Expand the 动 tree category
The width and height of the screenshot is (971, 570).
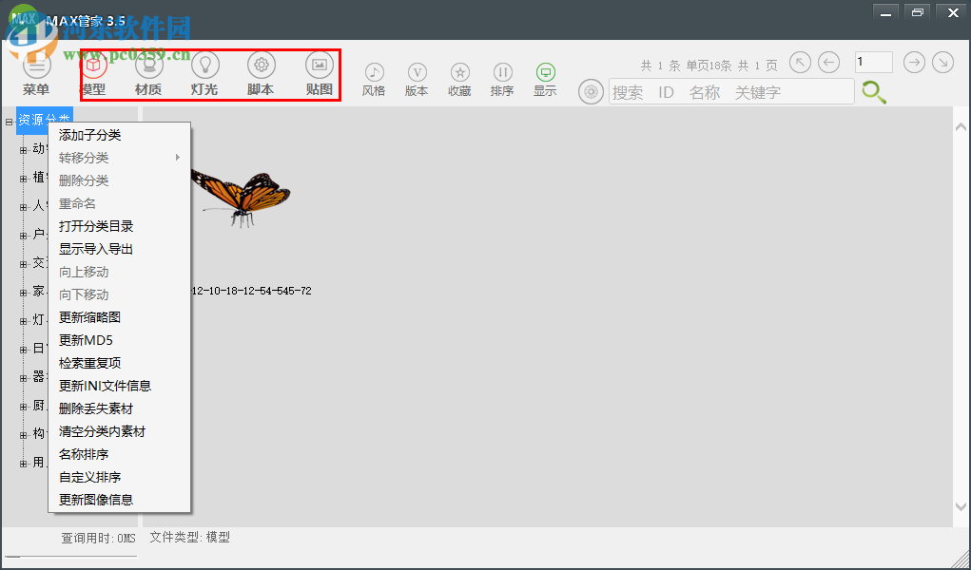click(x=24, y=150)
